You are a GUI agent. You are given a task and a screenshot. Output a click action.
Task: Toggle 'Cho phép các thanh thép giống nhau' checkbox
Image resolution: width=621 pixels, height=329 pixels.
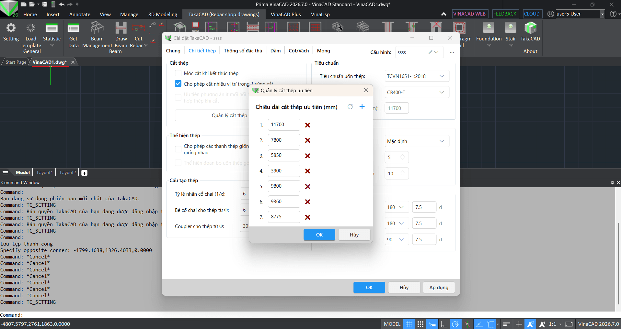[178, 149]
